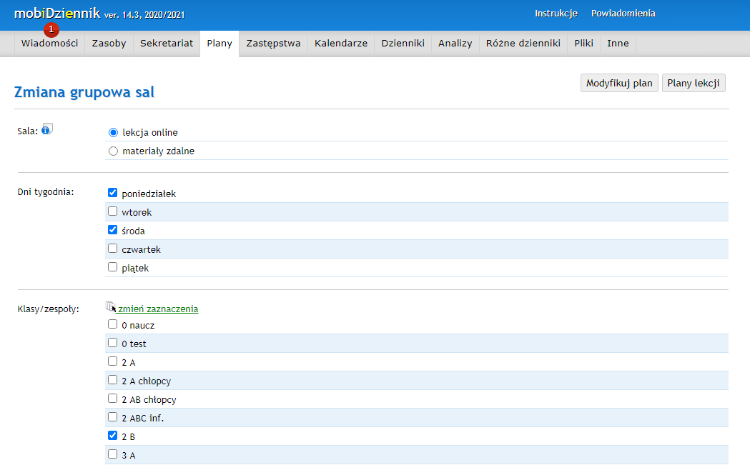This screenshot has height=465, width=750.
Task: Switch to the Dzienniki tab
Action: [403, 44]
